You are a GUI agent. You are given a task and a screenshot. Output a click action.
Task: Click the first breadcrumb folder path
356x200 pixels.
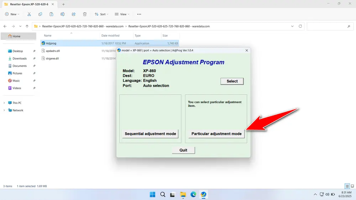(83, 26)
